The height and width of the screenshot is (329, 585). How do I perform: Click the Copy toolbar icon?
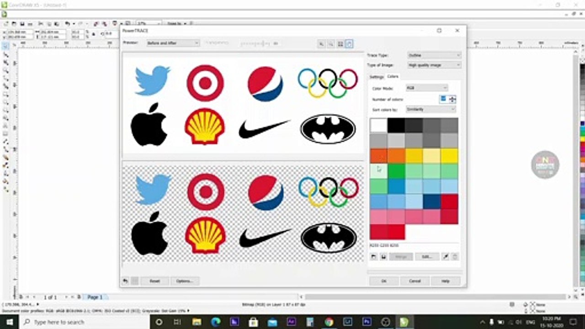click(48, 23)
